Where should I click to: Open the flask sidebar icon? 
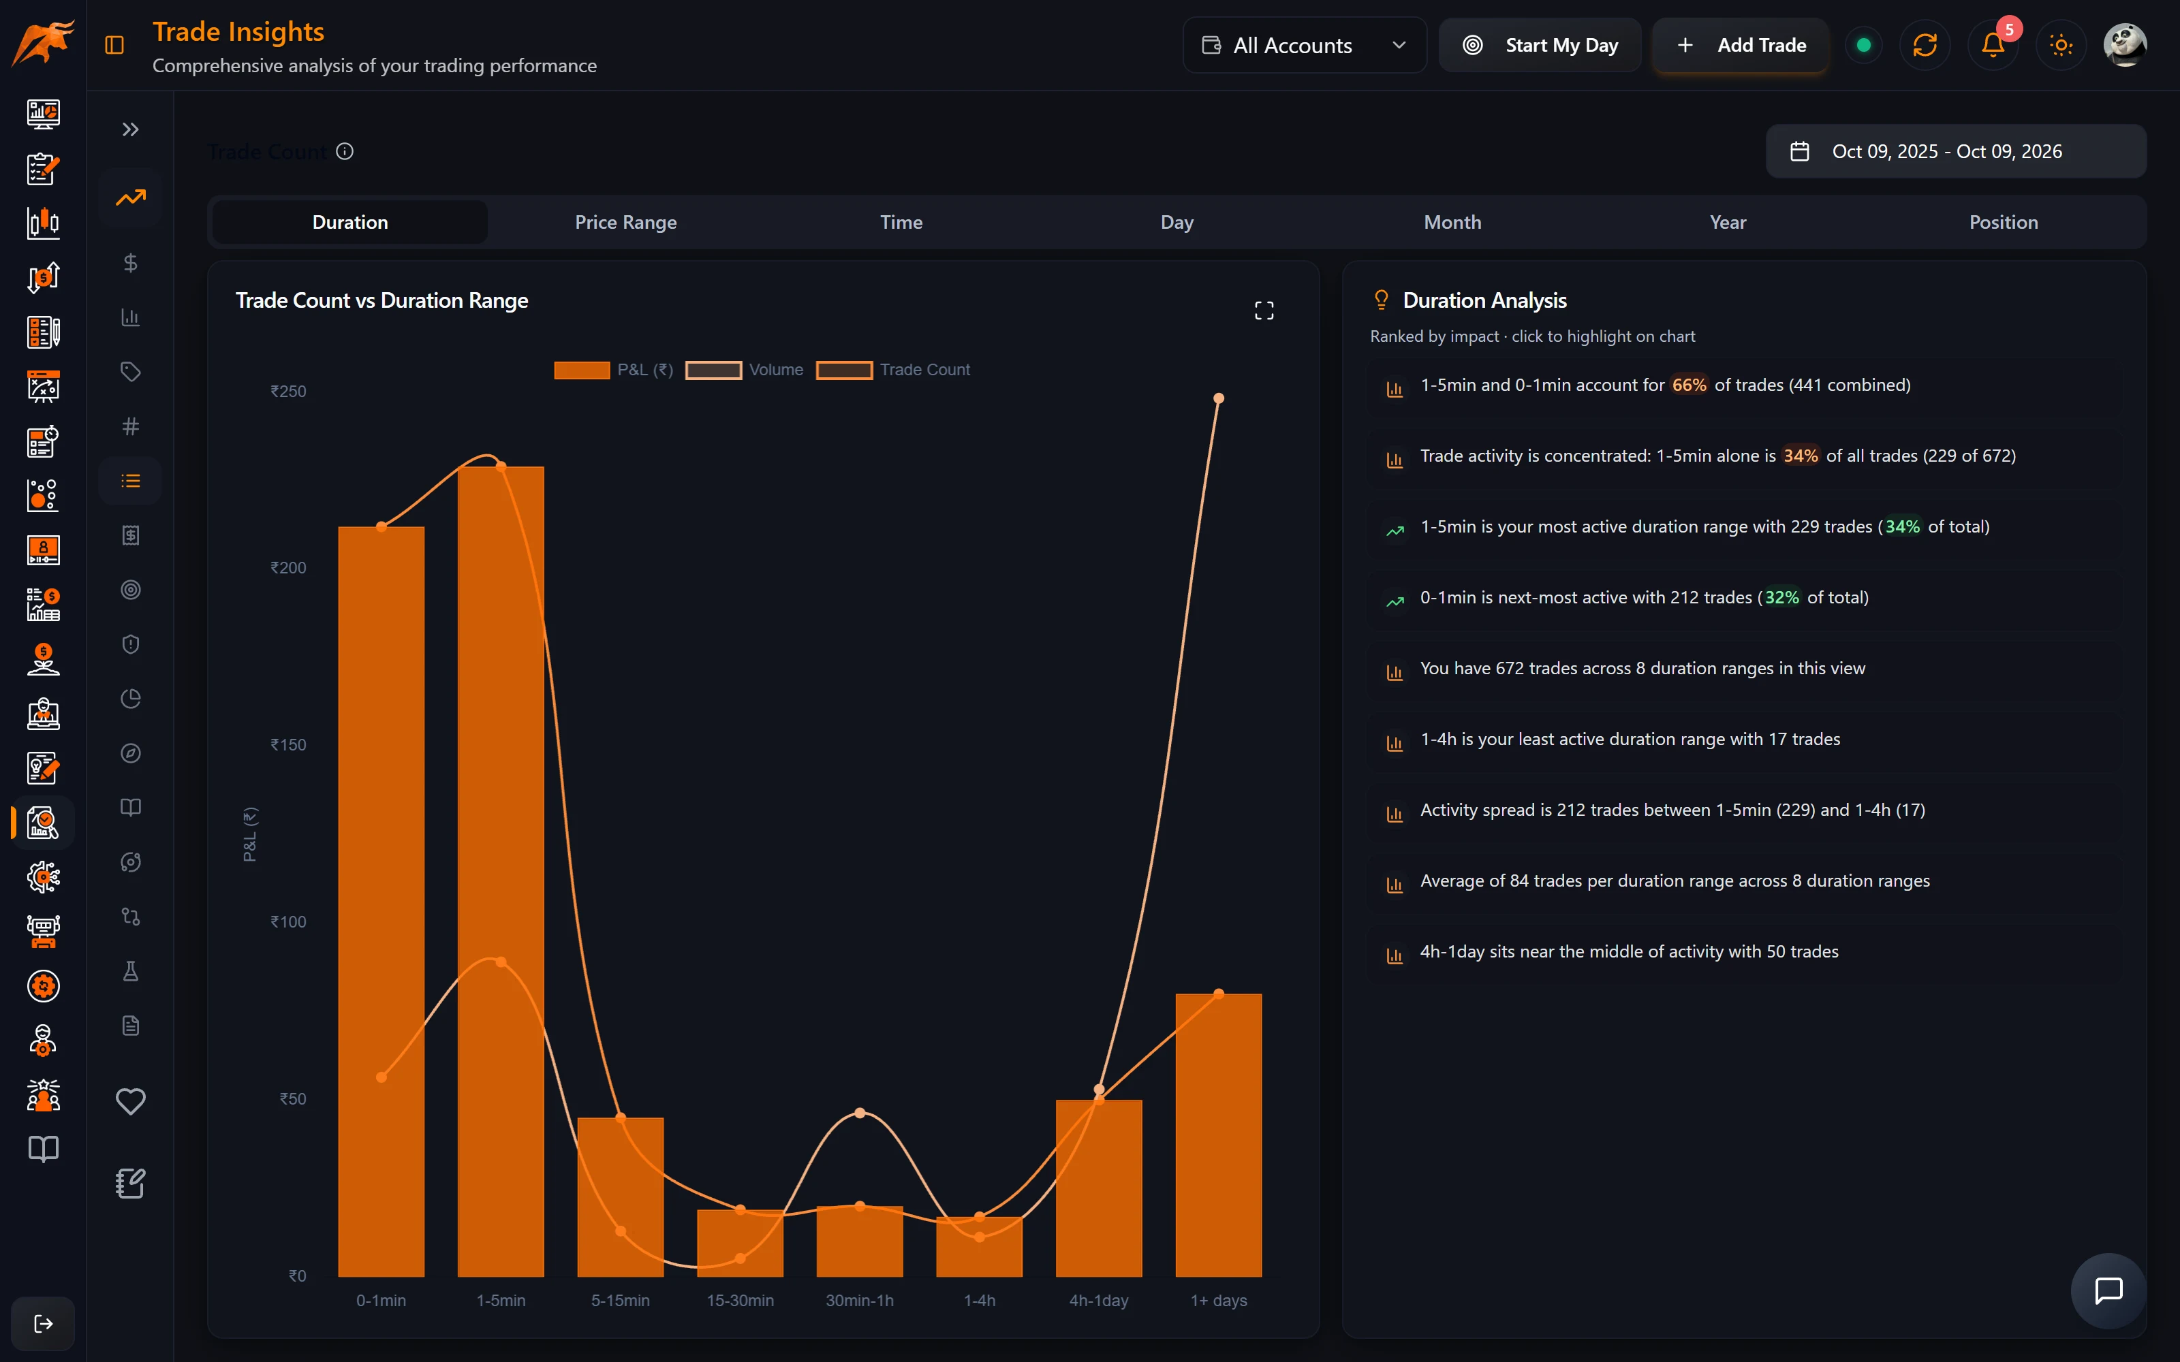click(x=131, y=971)
